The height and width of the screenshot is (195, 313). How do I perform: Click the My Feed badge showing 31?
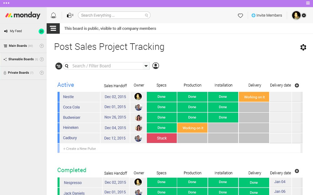(x=41, y=31)
